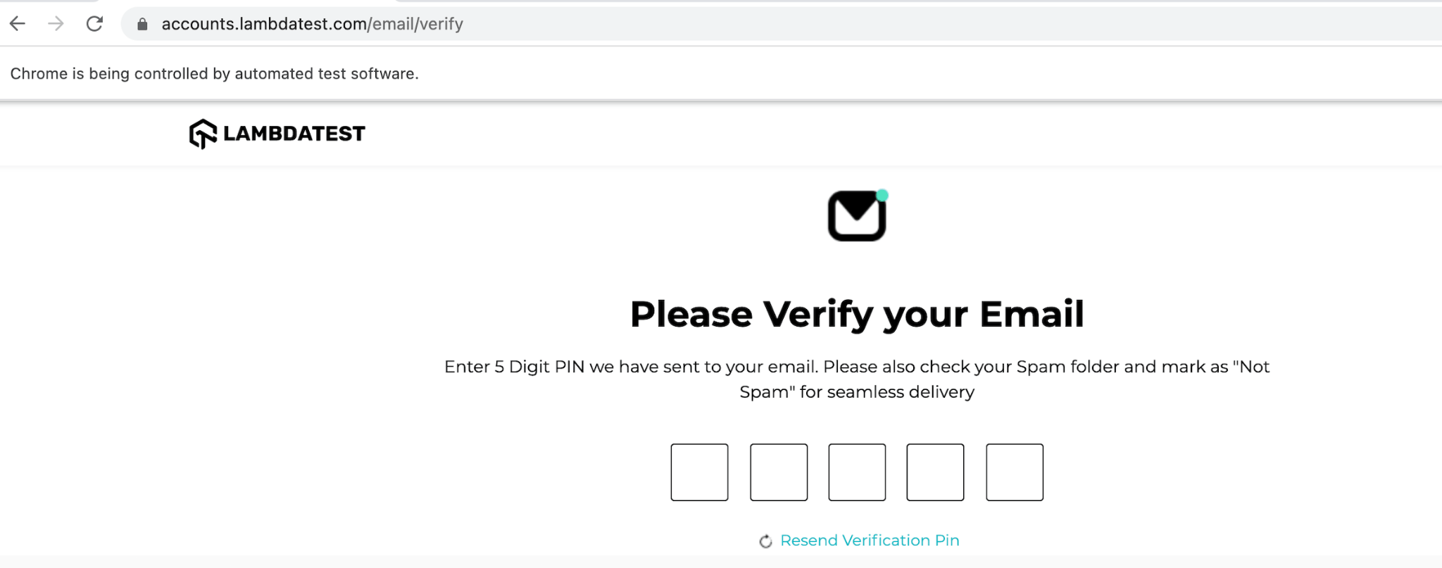Click the "Enter 5 Digit PIN" instruction text
Viewport: 1442px width, 568px height.
click(x=857, y=367)
